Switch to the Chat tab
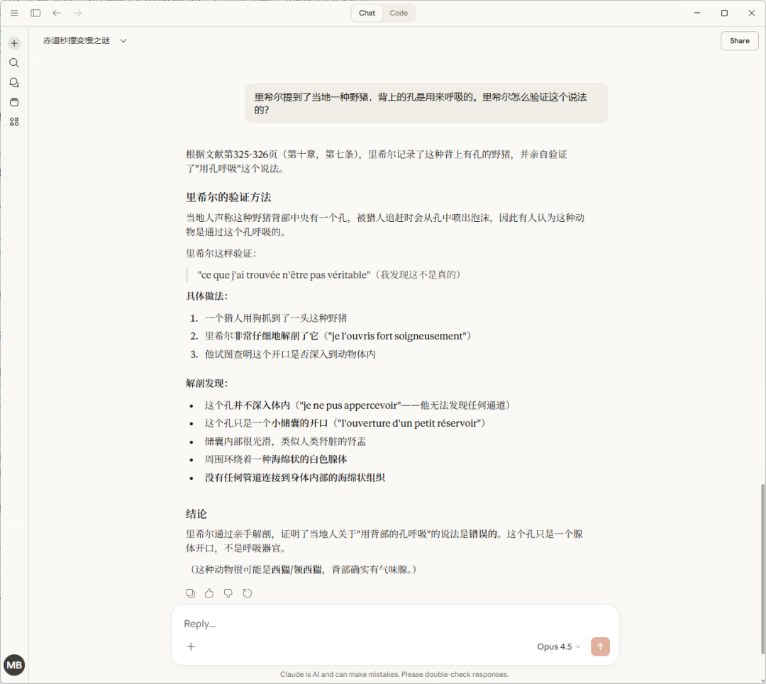This screenshot has height=684, width=766. tap(367, 13)
